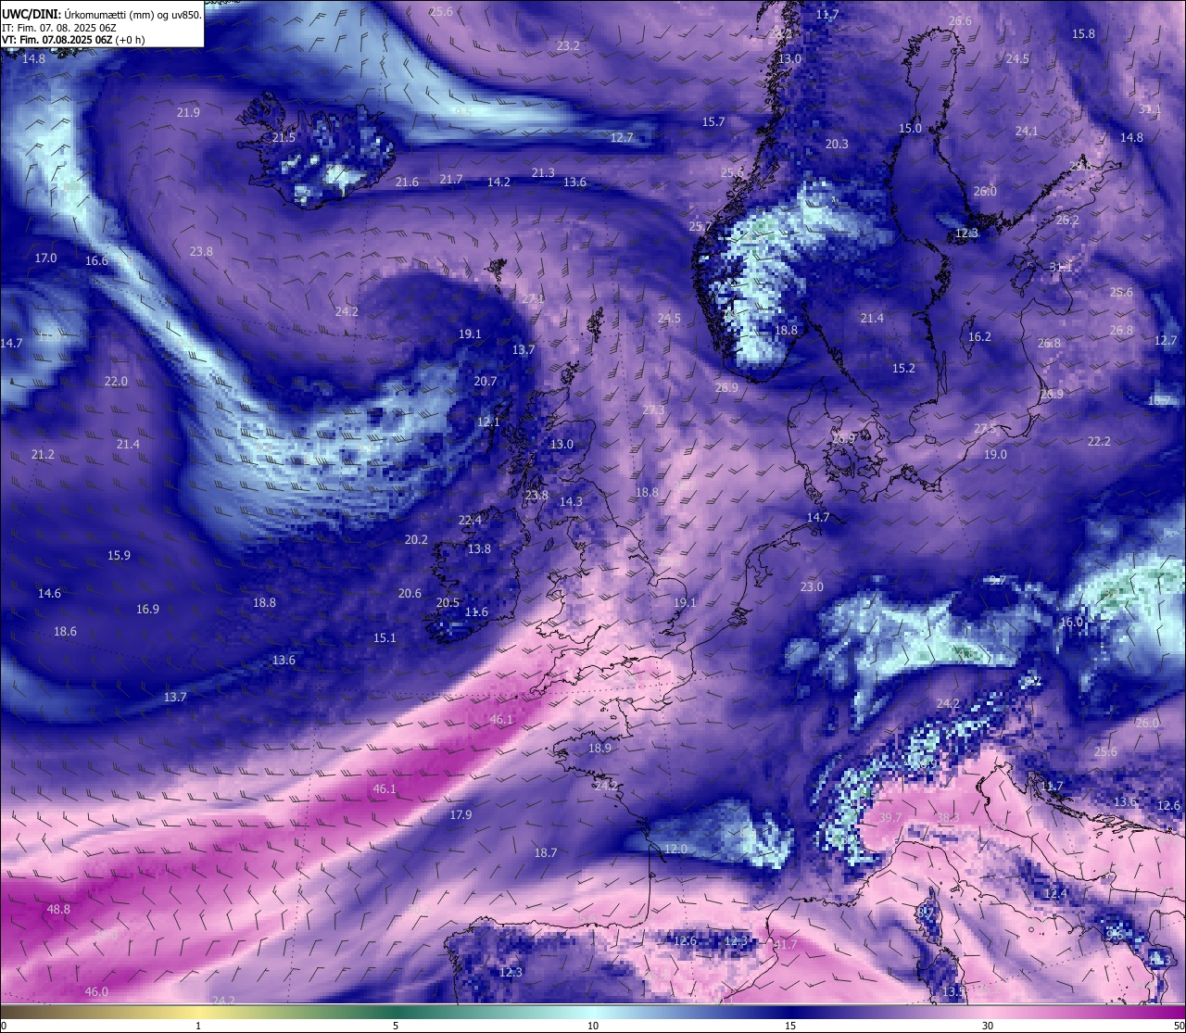The image size is (1186, 1033).
Task: Click the 22.2 value
Action: point(1099,442)
